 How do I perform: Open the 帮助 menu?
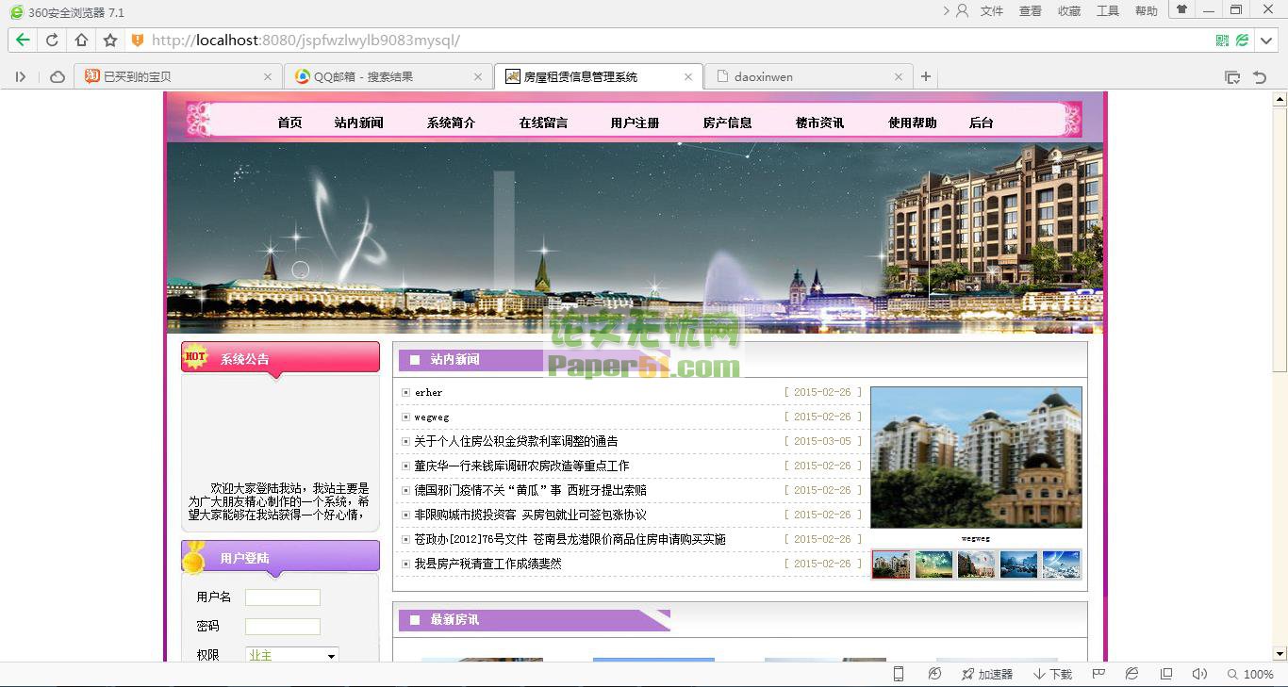point(1147,11)
